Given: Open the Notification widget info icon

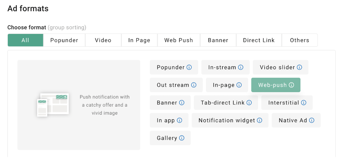Looking at the screenshot, I should [260, 120].
